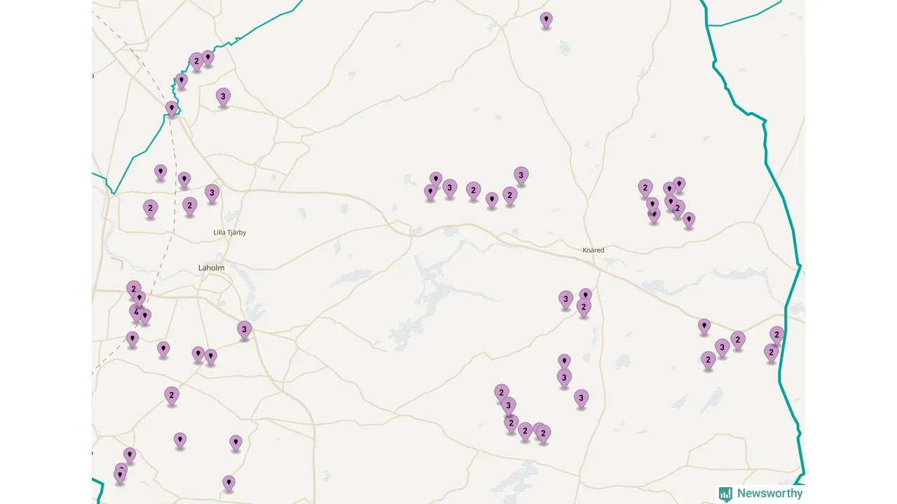The height and width of the screenshot is (504, 897).
Task: Click the isolated '3' marker in the southeast
Action: click(x=581, y=398)
